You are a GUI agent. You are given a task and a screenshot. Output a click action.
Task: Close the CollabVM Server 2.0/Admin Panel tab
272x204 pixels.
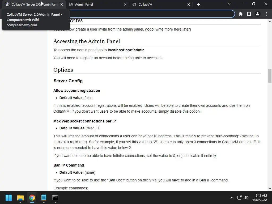click(x=62, y=5)
